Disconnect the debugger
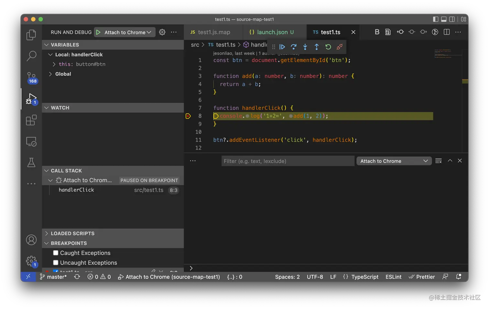The height and width of the screenshot is (309, 489). pyautogui.click(x=339, y=47)
